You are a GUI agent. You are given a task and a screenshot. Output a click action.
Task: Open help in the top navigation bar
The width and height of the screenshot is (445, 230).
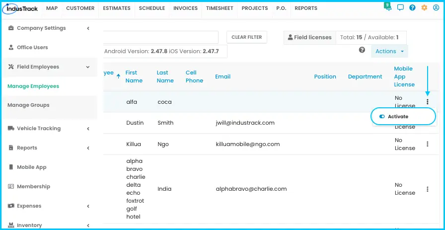(412, 8)
